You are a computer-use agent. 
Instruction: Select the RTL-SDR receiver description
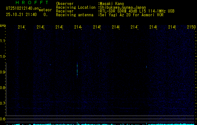(x=137, y=11)
